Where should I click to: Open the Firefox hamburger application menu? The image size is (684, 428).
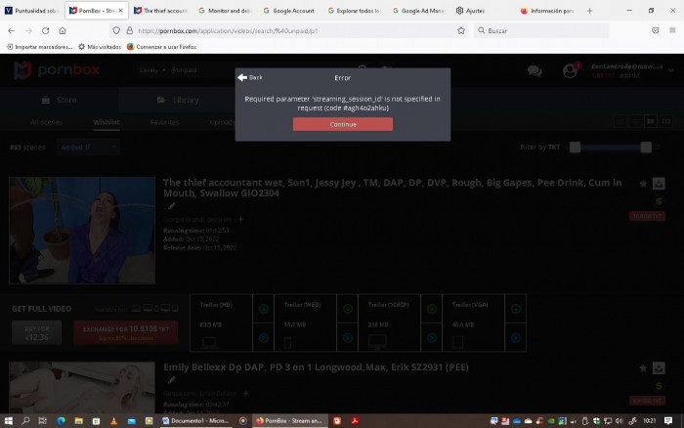coord(670,30)
